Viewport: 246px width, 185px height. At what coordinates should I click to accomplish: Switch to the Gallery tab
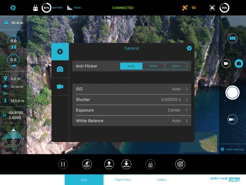162,180
